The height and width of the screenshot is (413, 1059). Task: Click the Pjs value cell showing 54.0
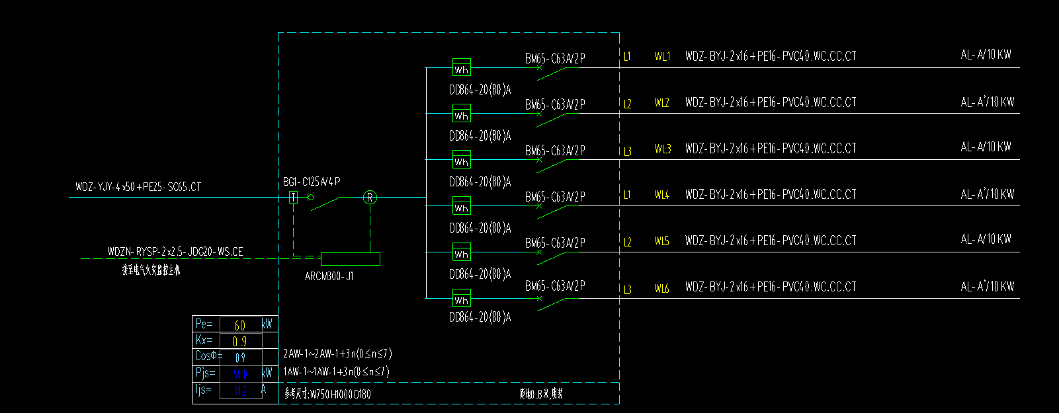click(x=239, y=374)
